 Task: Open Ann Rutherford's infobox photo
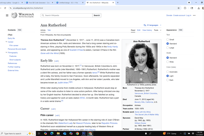[x=141, y=63]
